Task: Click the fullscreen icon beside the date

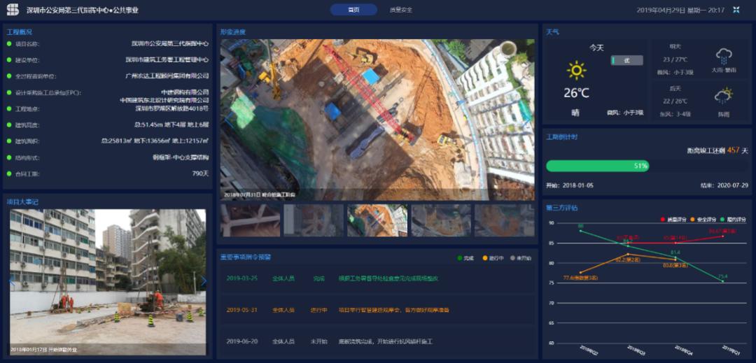Action: (x=736, y=10)
